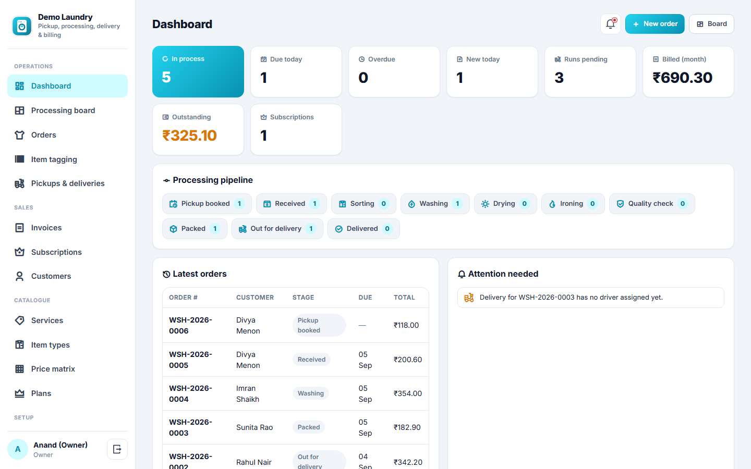Image resolution: width=751 pixels, height=469 pixels.
Task: Create a New order
Action: pyautogui.click(x=655, y=24)
